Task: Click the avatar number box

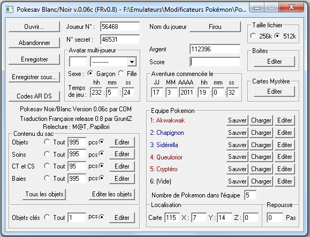Action: pos(78,62)
